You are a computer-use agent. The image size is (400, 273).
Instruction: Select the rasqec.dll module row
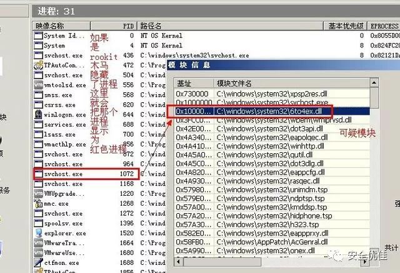272,181
